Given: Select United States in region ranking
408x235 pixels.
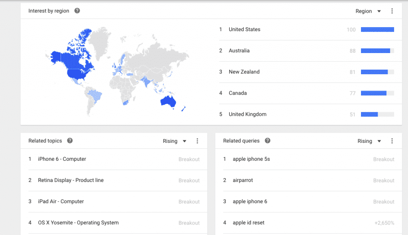Looking at the screenshot, I should click(x=244, y=30).
